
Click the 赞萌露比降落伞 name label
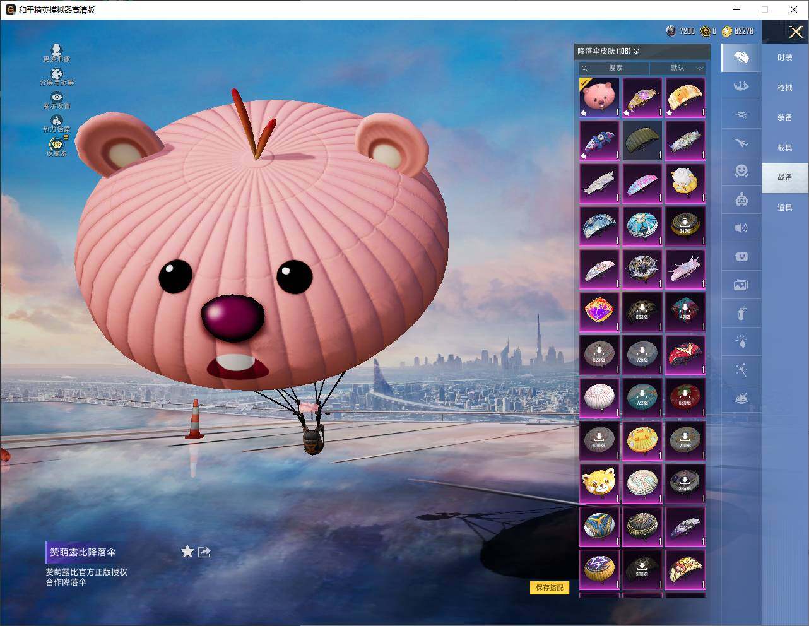83,552
